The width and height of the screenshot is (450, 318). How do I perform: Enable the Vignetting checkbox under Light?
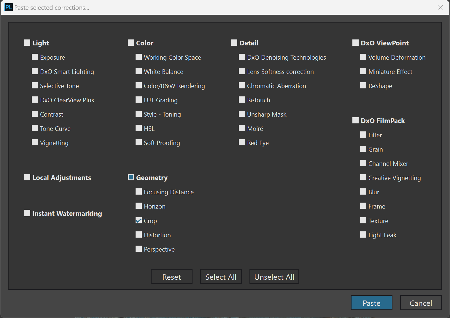(x=35, y=142)
